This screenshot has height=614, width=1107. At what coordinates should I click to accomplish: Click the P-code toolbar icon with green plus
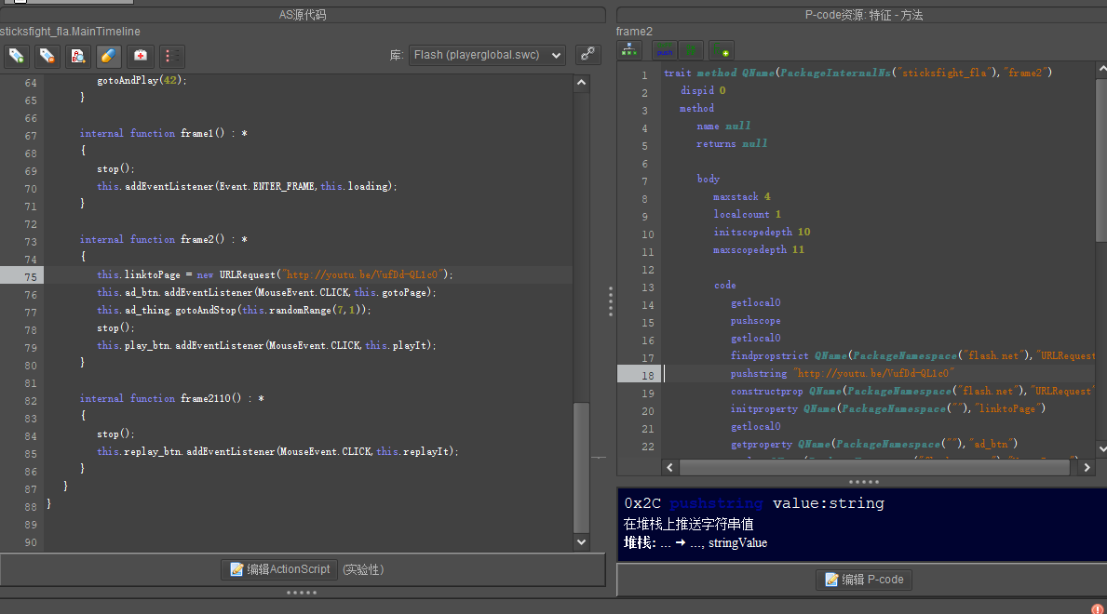(x=721, y=50)
